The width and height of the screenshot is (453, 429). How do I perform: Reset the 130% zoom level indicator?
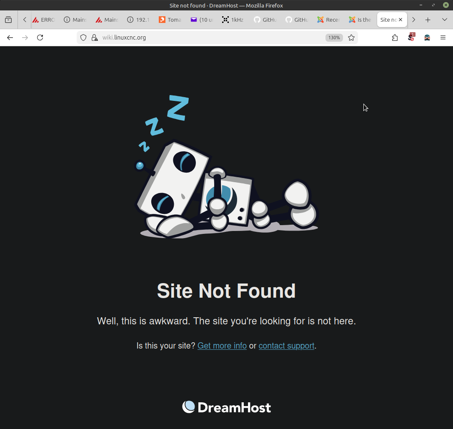(334, 38)
